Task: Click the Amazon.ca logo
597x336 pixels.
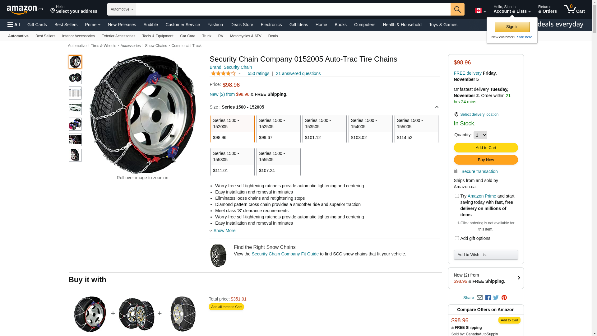Action: (25, 10)
